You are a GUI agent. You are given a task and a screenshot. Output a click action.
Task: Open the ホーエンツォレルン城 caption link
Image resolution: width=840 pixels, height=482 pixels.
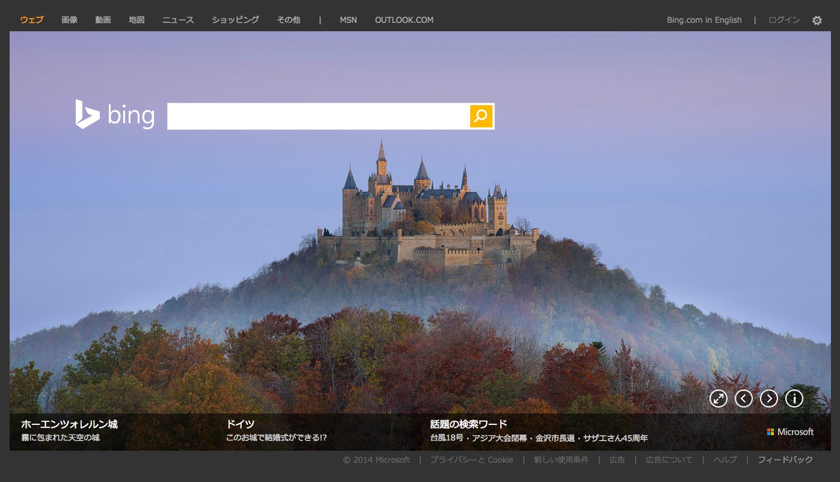pyautogui.click(x=69, y=424)
